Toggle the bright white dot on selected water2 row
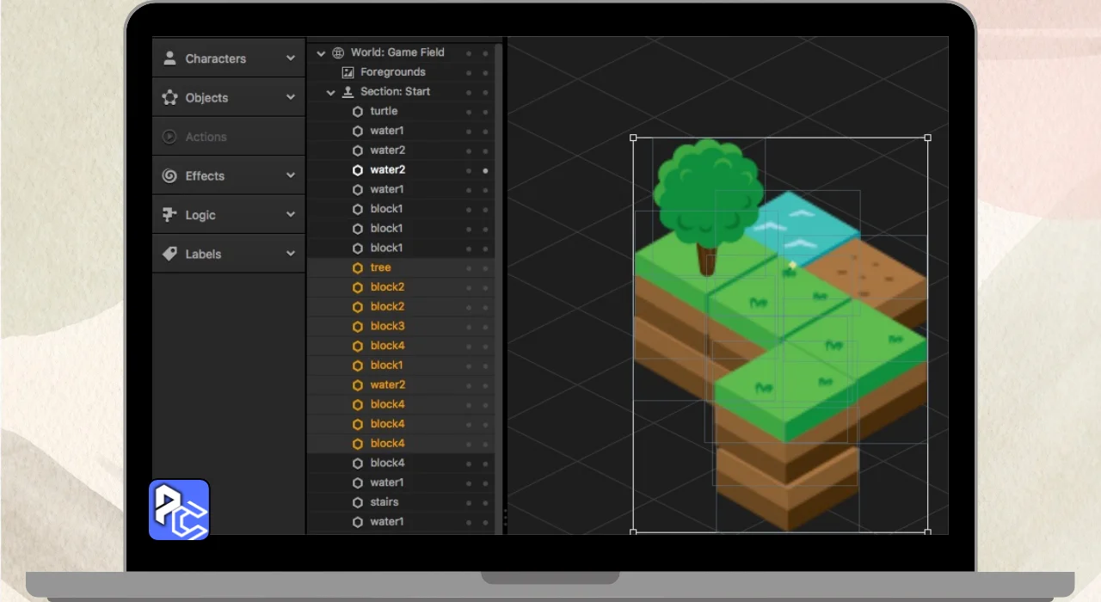 point(485,170)
